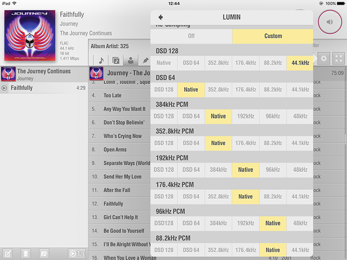Viewport: 347px width, 260px height.
Task: Switch to the composer pen tab
Action: (145, 60)
